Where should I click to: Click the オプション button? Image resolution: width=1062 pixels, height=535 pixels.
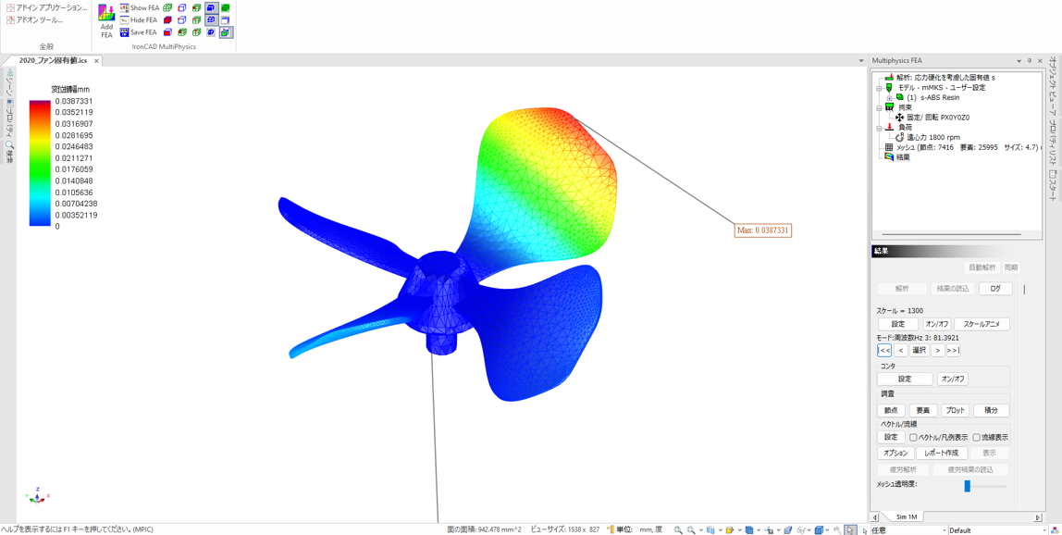[895, 453]
